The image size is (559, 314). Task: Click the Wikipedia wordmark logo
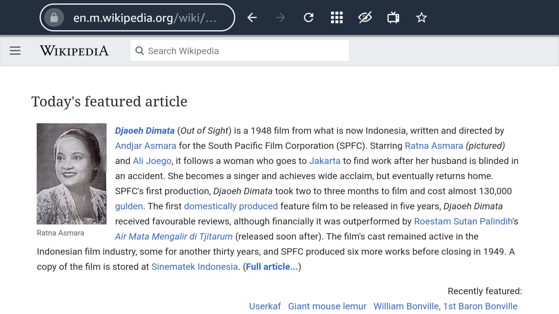[x=74, y=51]
